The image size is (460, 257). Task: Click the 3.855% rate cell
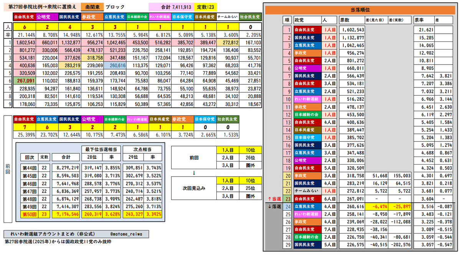pos(112,168)
